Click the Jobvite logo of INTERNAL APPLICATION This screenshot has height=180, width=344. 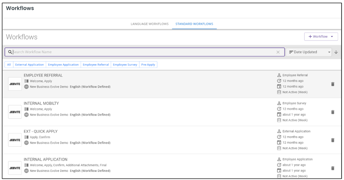pos(15,168)
